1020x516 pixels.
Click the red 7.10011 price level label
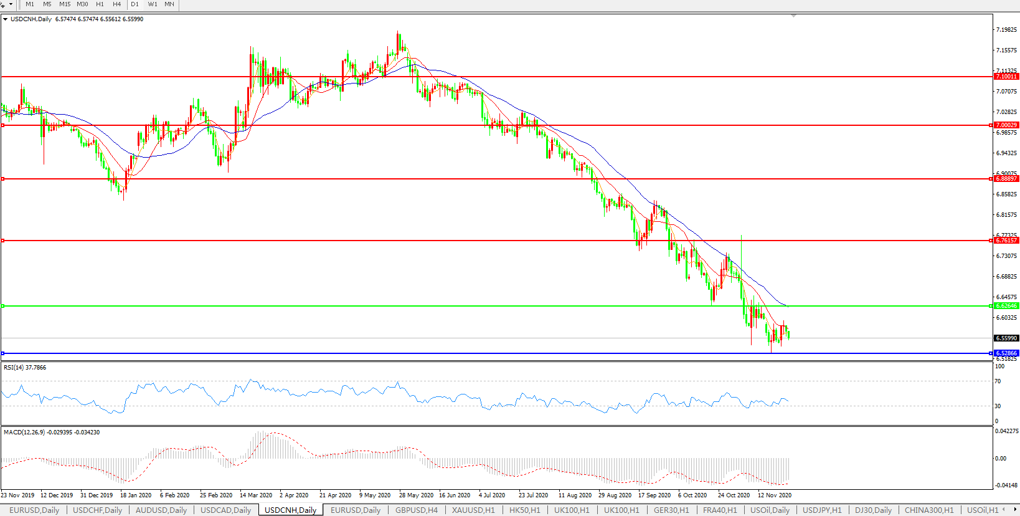(1006, 77)
